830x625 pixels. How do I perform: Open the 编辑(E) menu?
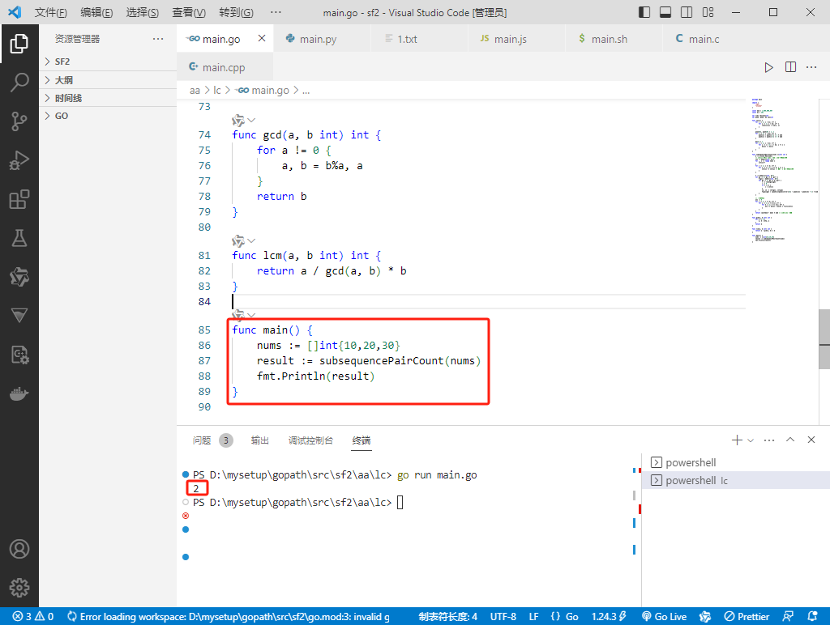[96, 12]
